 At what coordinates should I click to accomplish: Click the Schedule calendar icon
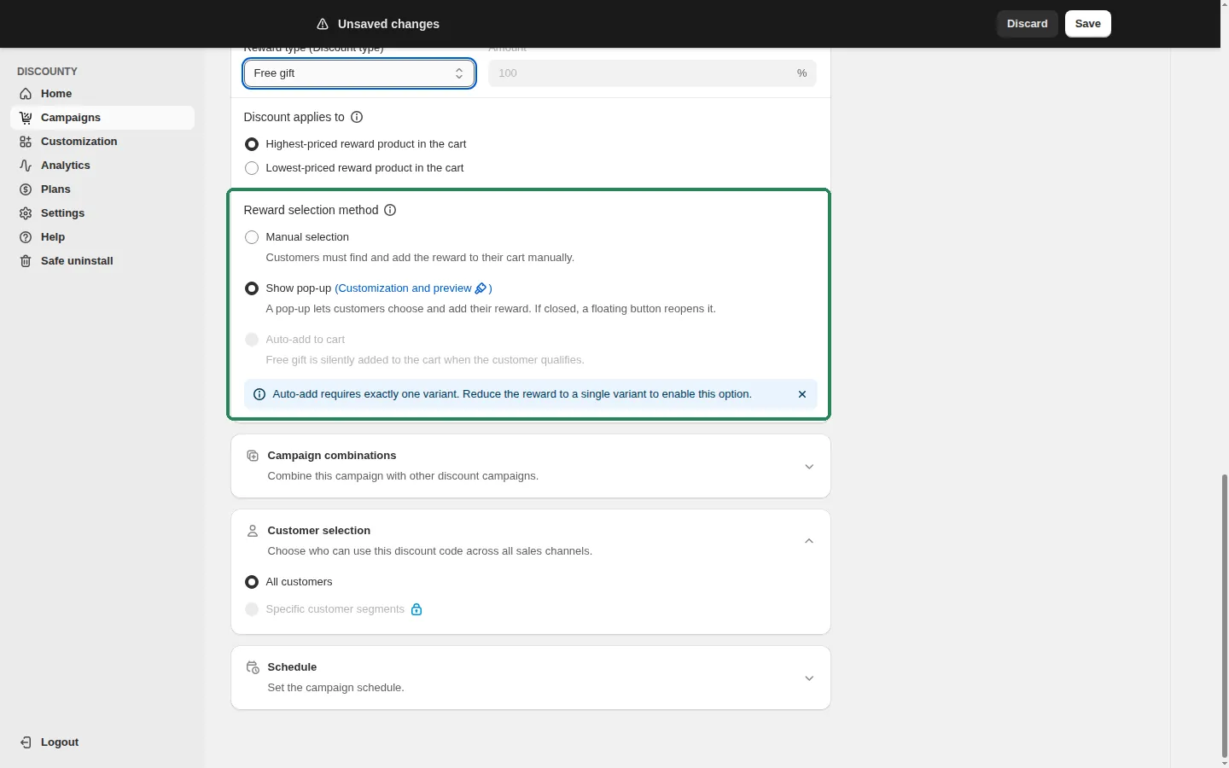pos(253,667)
